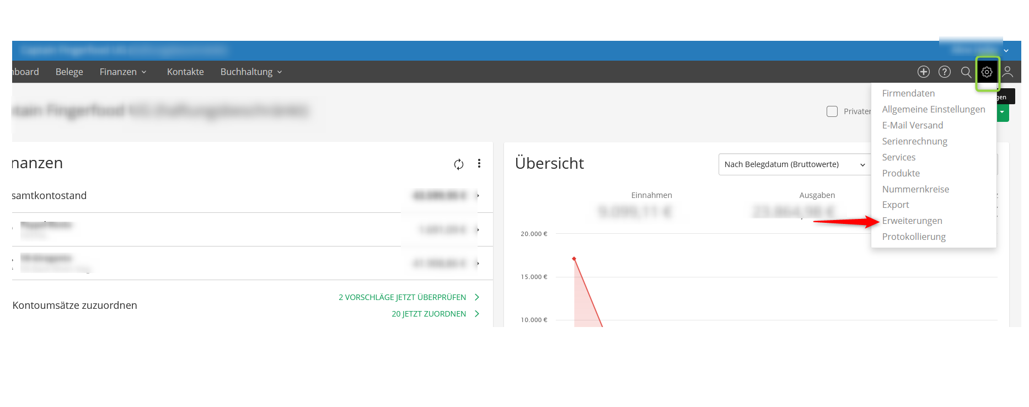Open the Kontakte navigation item
1029x407 pixels.
click(185, 72)
